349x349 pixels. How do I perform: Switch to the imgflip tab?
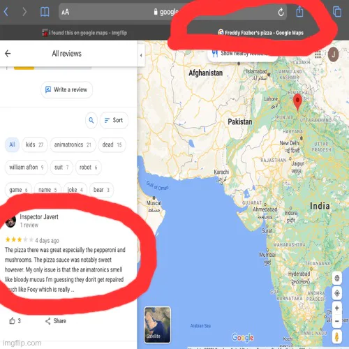[84, 33]
